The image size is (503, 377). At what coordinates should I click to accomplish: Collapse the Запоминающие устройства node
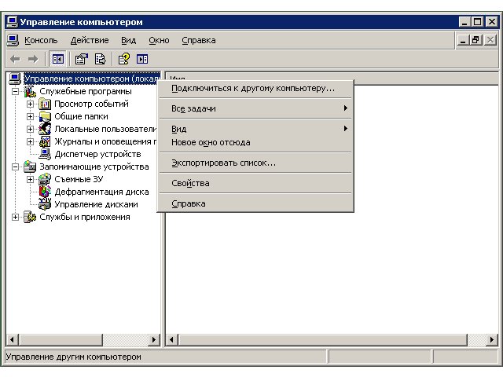pyautogui.click(x=15, y=167)
